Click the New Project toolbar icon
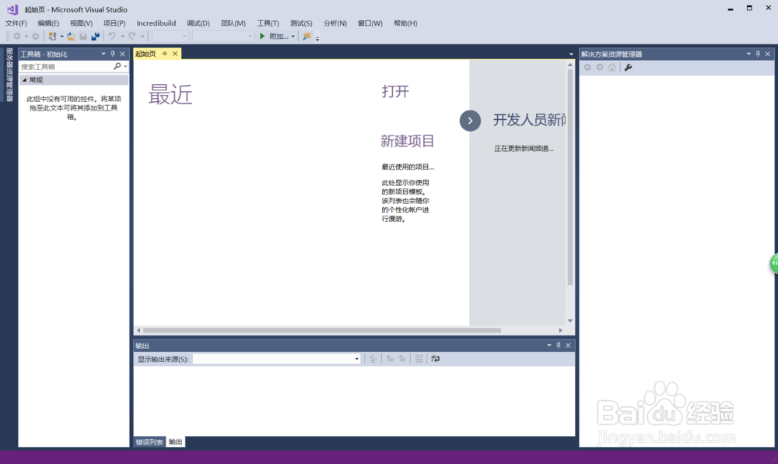The height and width of the screenshot is (464, 778). click(52, 37)
